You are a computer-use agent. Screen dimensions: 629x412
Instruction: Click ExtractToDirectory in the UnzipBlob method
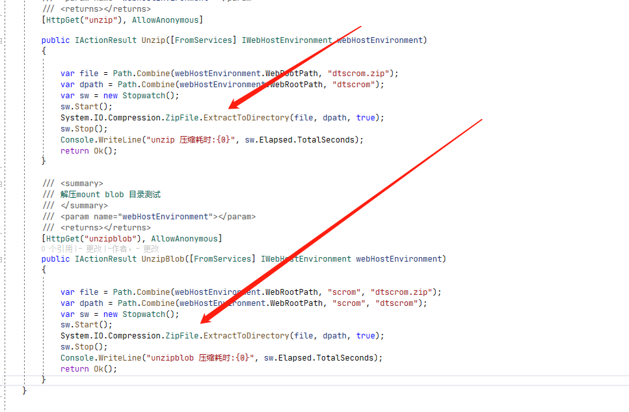(247, 336)
